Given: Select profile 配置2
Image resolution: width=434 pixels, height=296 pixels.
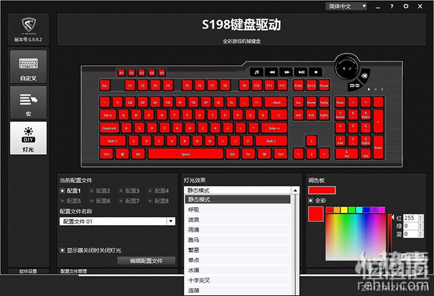Looking at the screenshot, I should click(100, 191).
